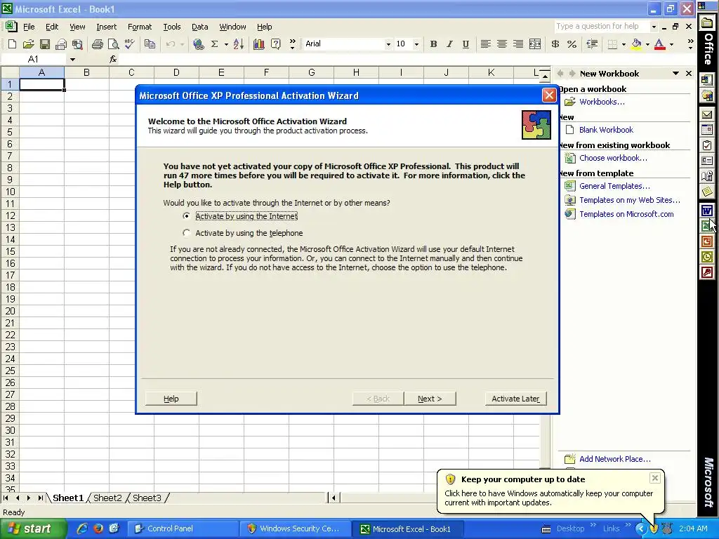Click the Search toolbar icon
This screenshot has height=539, width=719.
[x=77, y=44]
